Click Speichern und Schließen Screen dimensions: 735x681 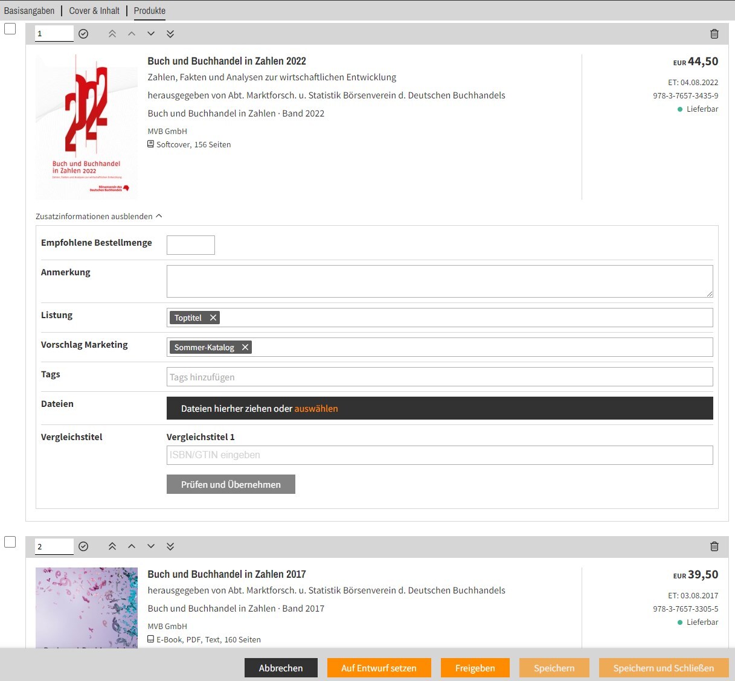(x=664, y=668)
